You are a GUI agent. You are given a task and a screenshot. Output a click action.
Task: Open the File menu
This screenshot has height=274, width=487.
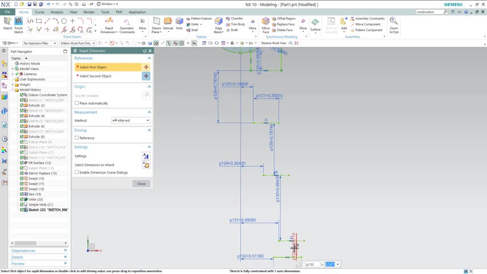[7, 12]
